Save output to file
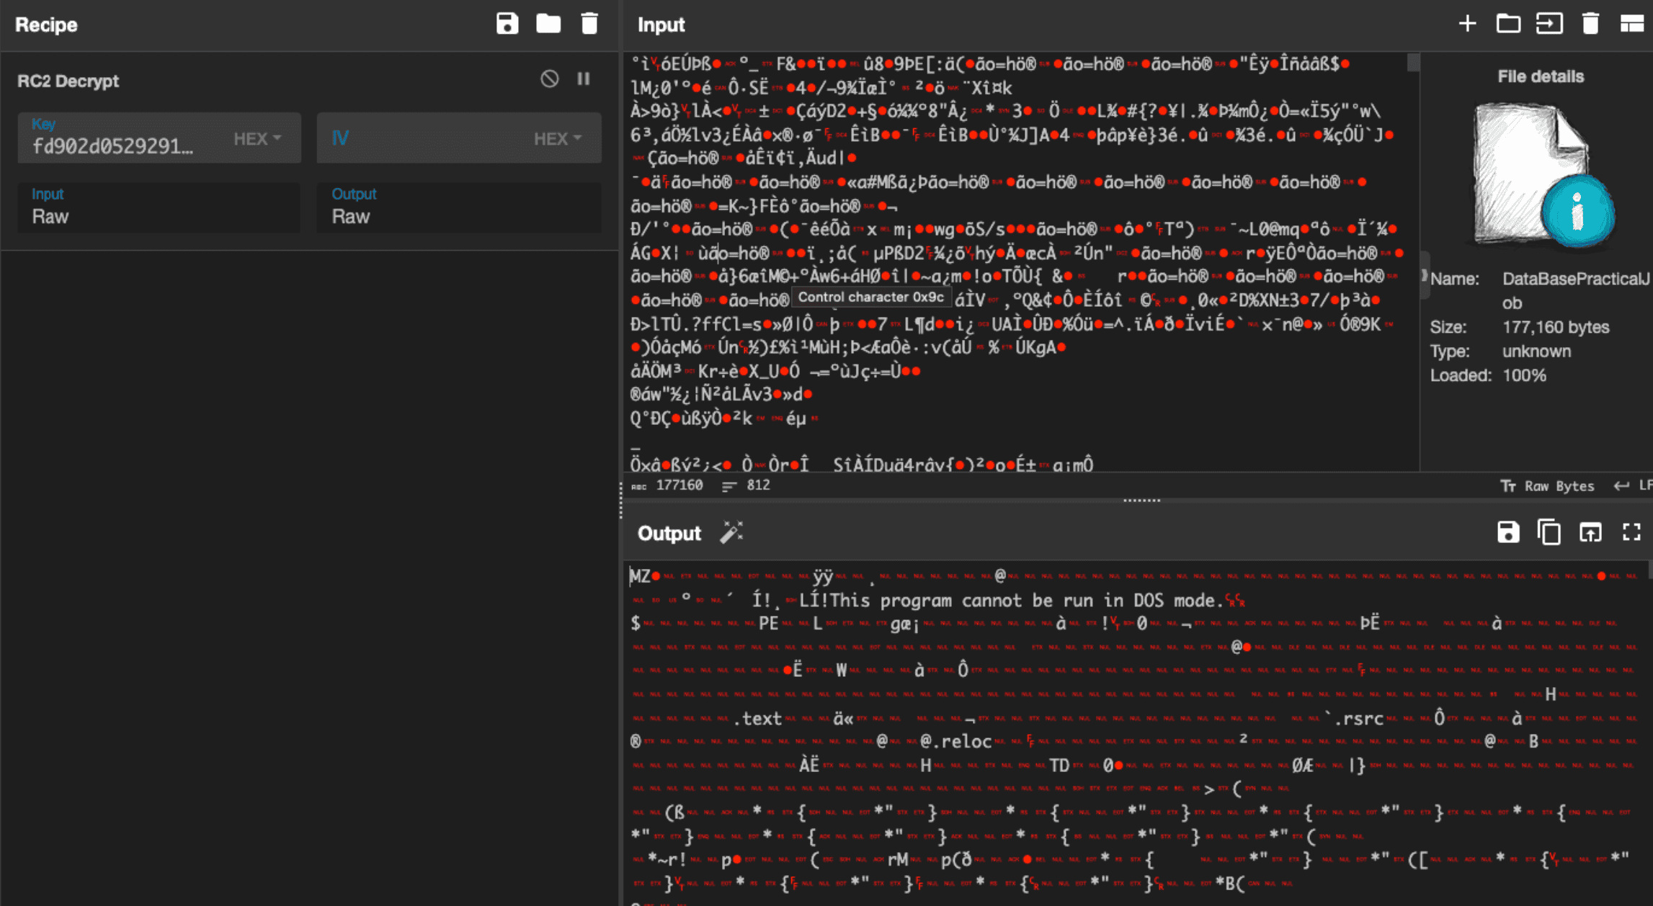1653x906 pixels. (x=1508, y=533)
